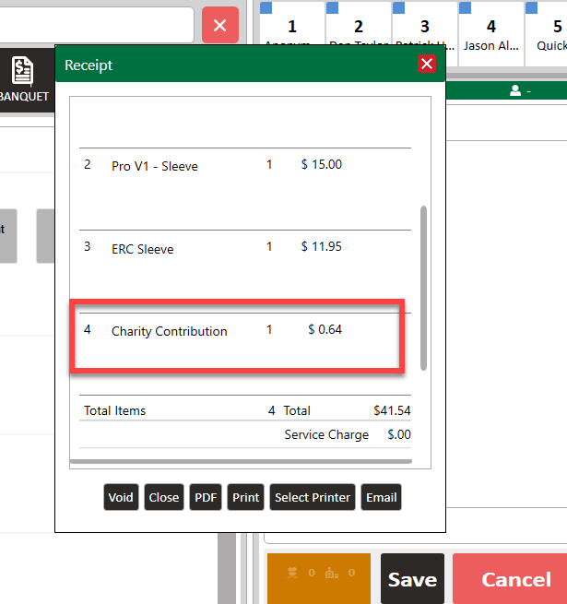Select tab 4 Jason Al...

coord(490,33)
